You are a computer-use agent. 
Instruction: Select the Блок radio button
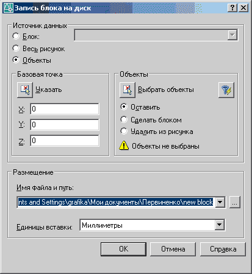[16, 36]
